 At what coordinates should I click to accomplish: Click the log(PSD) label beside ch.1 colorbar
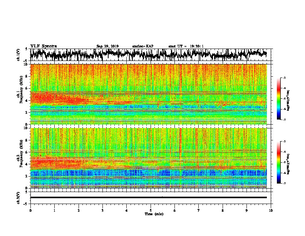pyautogui.click(x=288, y=101)
